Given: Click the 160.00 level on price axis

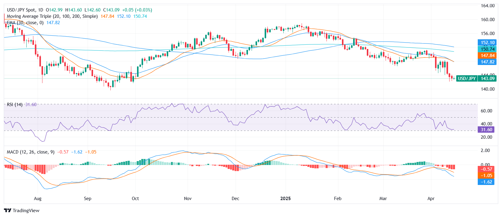Looking at the screenshot, I should (487, 20).
